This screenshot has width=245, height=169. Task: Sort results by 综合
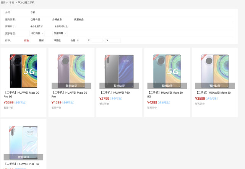[26, 40]
